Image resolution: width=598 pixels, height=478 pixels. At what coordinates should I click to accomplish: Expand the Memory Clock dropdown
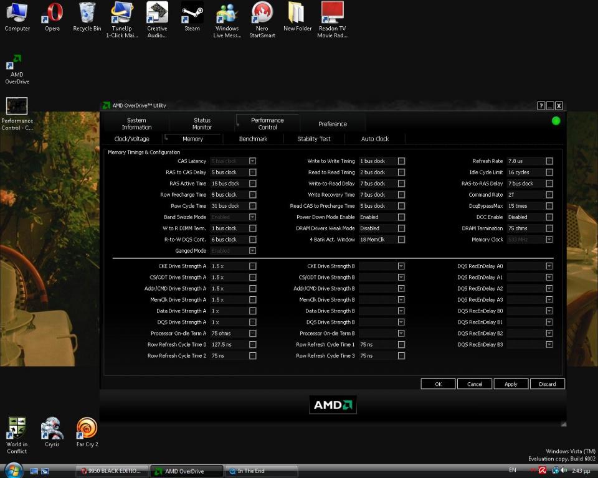click(x=549, y=240)
